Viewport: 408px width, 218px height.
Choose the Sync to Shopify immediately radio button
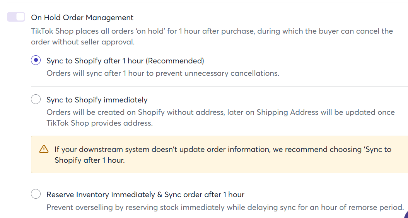click(x=36, y=99)
